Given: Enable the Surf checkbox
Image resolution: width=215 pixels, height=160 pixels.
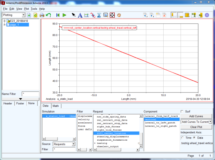Looking at the screenshot, I should (182, 112).
